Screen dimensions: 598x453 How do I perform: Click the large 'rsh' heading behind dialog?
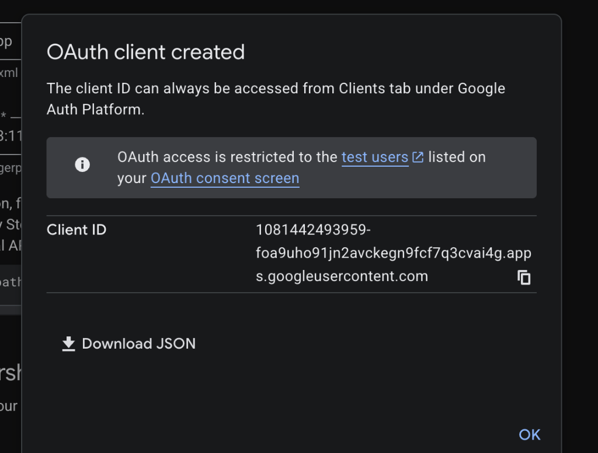11,373
